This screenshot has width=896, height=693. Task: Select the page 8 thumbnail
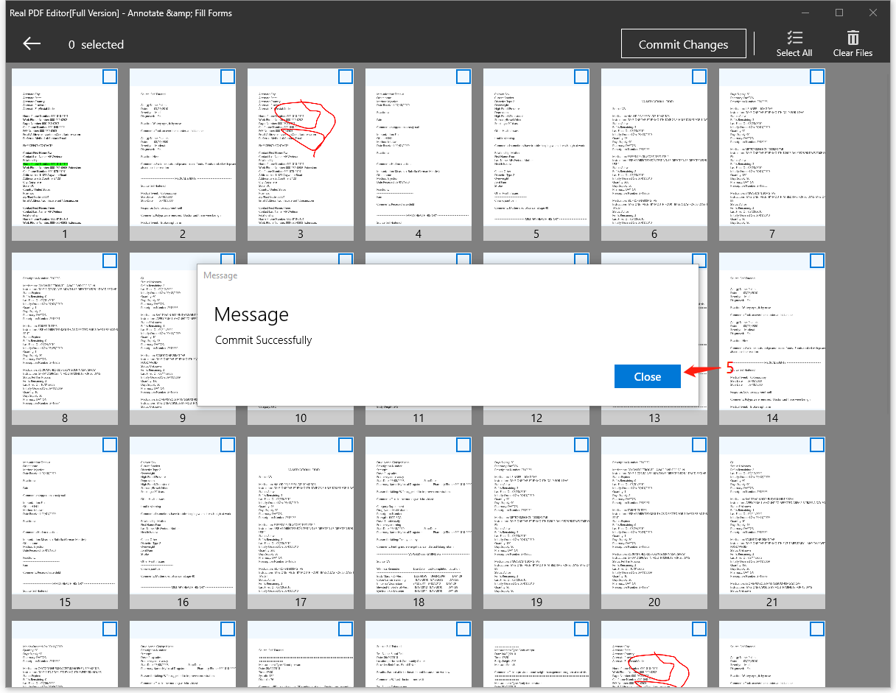click(x=65, y=339)
